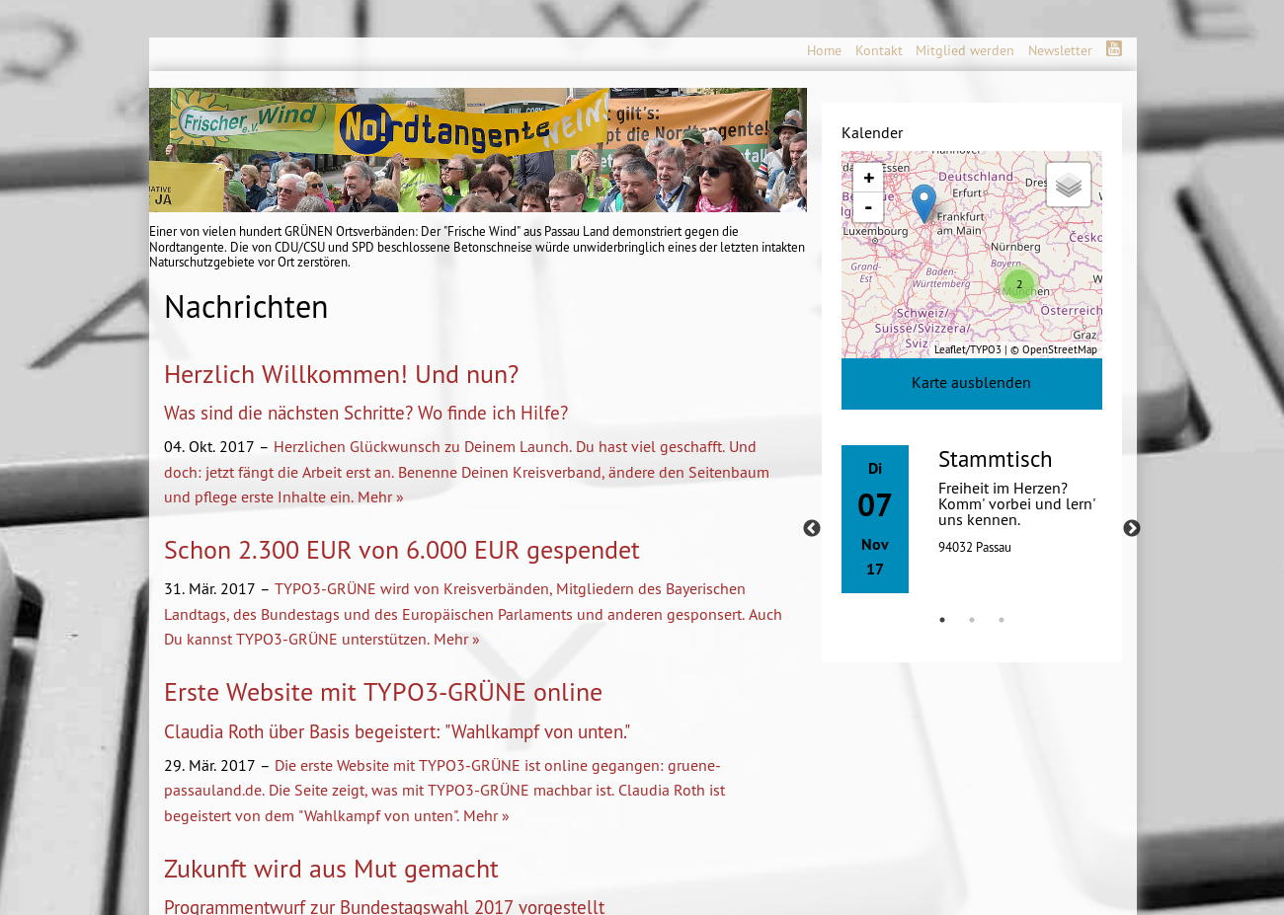Click date text 31. Mär. 2017

209,588
